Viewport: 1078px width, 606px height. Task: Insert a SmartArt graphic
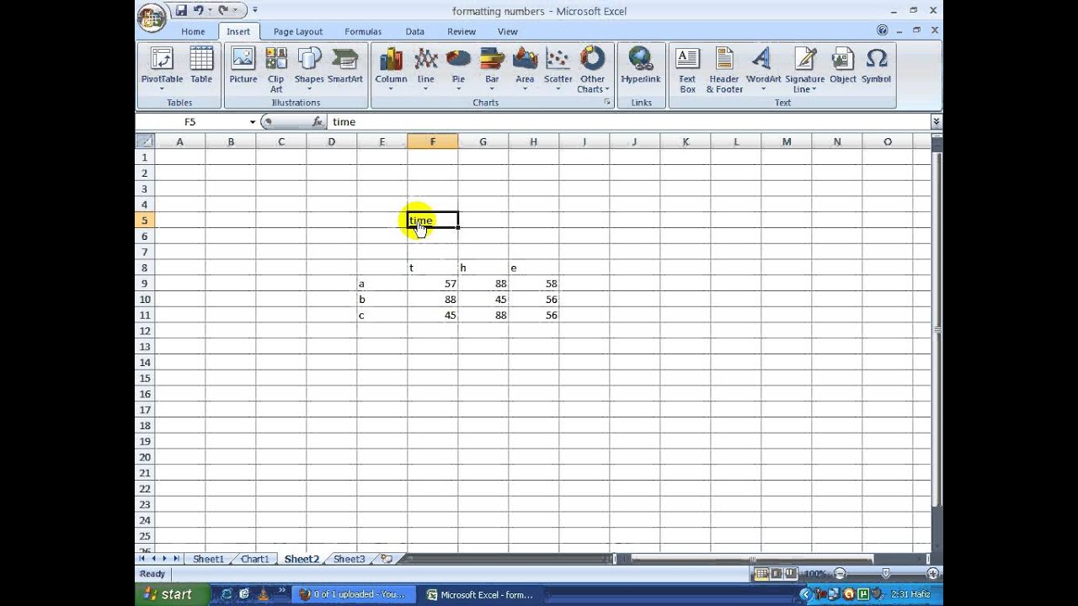point(345,66)
